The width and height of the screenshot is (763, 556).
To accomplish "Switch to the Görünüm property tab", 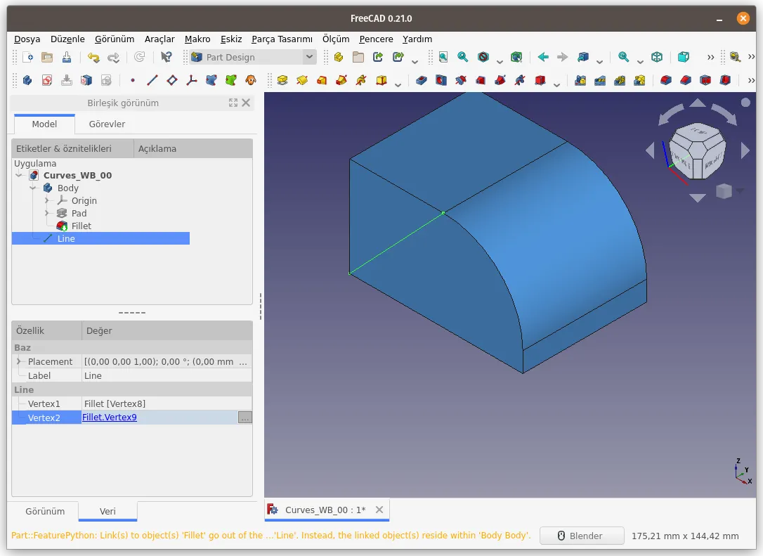I will coord(45,511).
